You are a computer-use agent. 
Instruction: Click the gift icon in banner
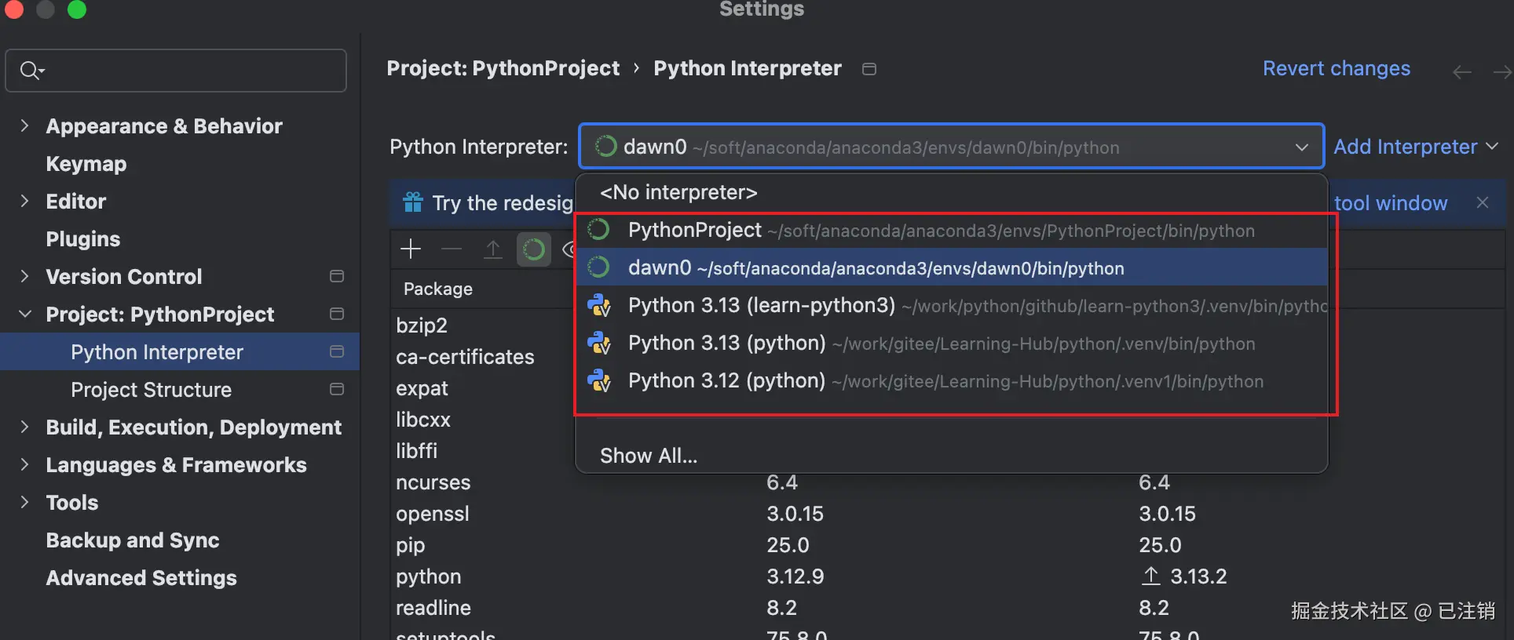tap(413, 202)
